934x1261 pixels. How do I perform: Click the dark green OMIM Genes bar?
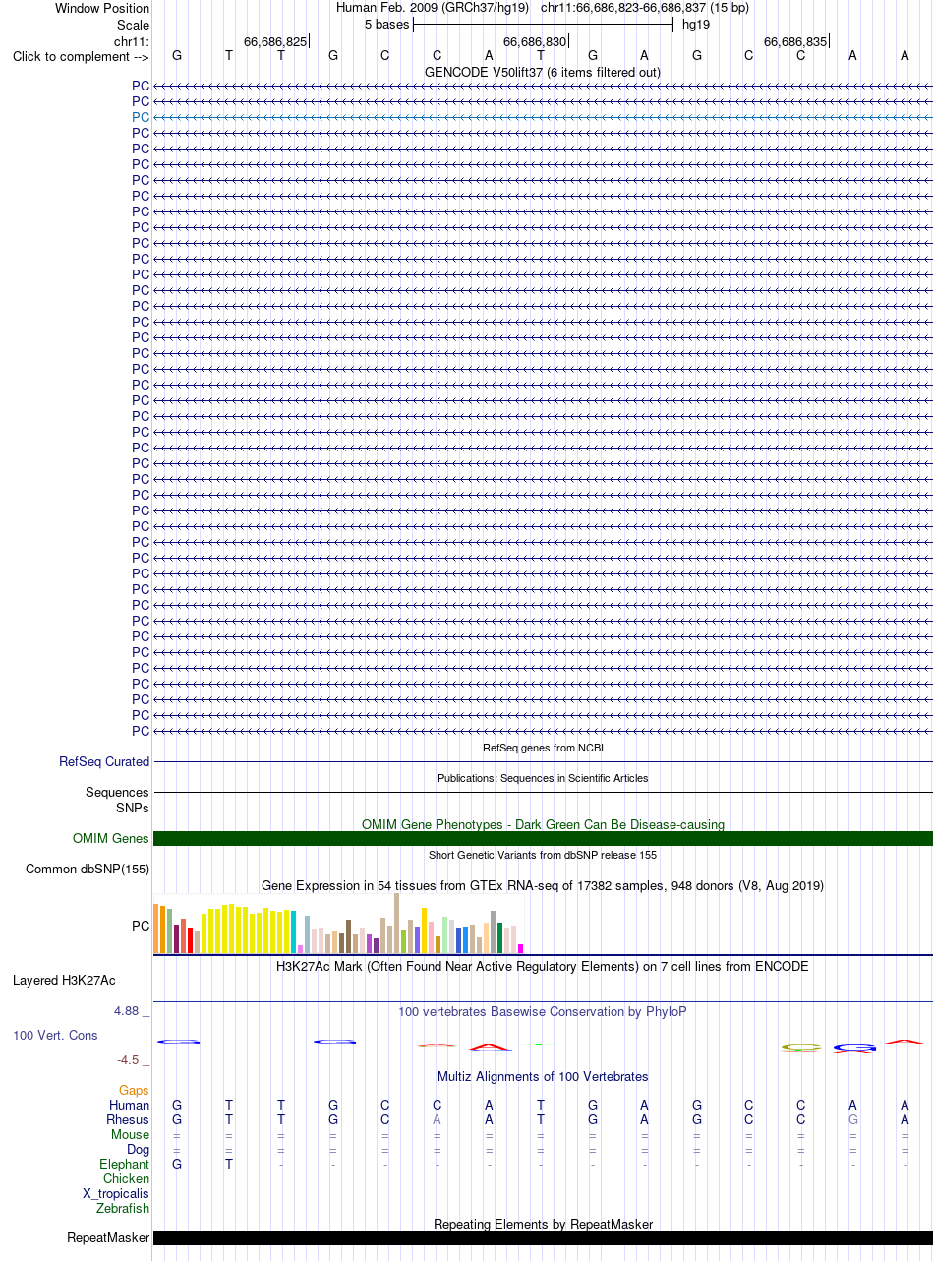[543, 839]
